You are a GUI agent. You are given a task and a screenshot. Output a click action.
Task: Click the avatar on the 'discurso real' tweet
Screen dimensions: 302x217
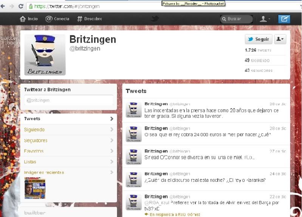coord(134,180)
